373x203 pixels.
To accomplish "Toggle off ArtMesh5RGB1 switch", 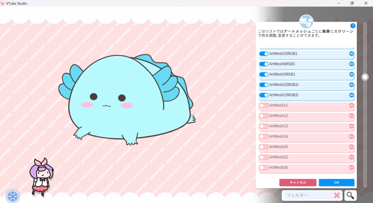I will pos(264,75).
